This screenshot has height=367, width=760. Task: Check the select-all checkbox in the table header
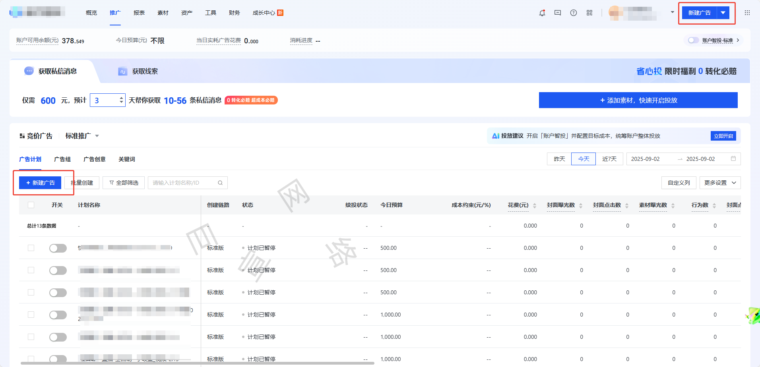(31, 205)
